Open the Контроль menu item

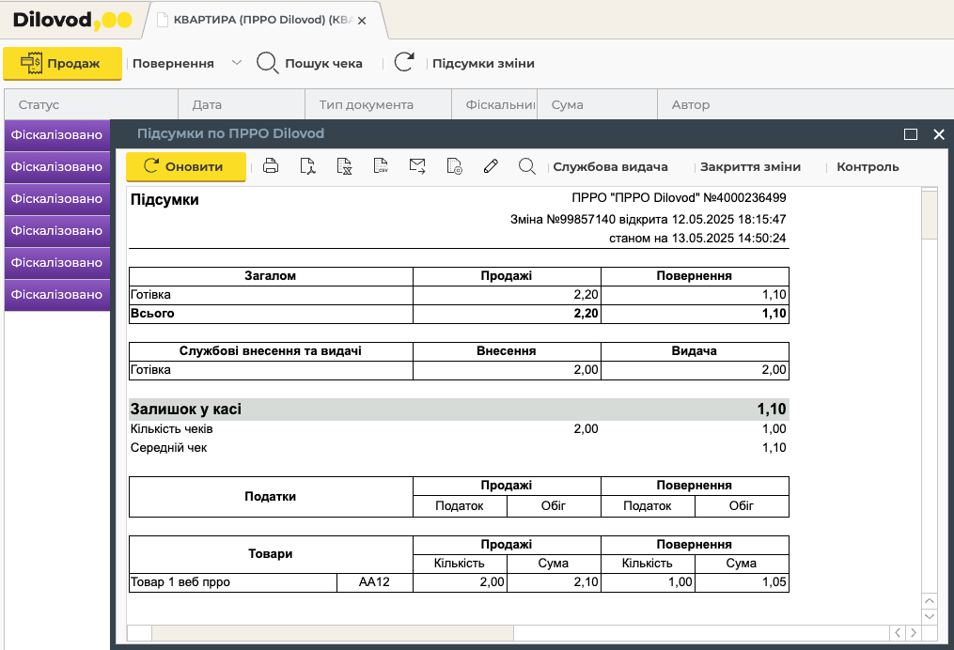pos(868,166)
